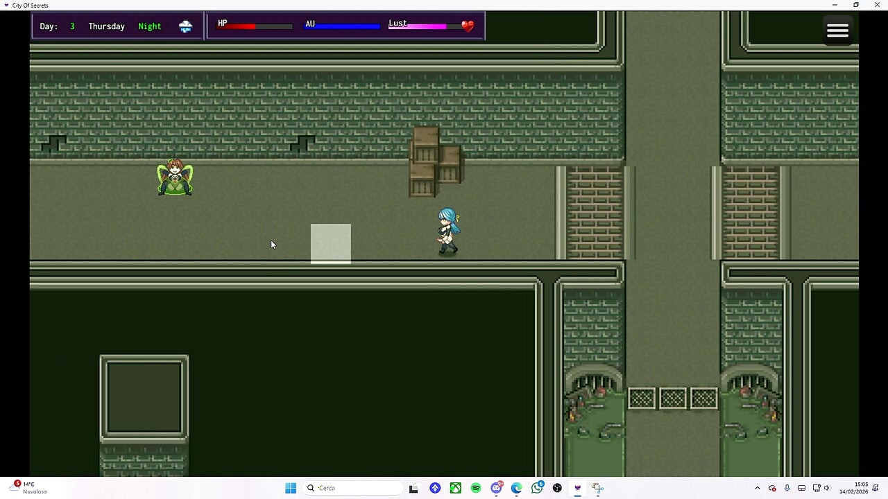Open the Windows Start menu

tap(291, 488)
